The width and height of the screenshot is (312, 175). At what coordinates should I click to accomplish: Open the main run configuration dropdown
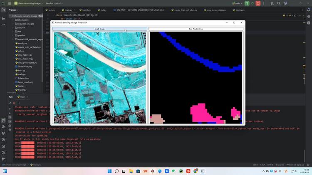[x=237, y=3]
